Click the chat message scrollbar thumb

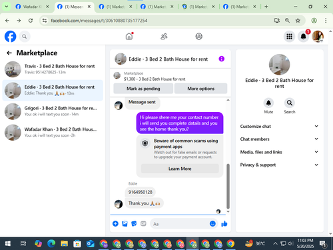click(228, 186)
